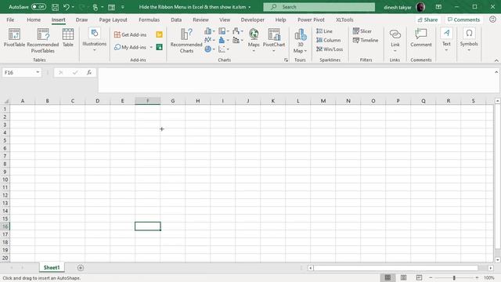Expand the My Add-ins dropdown arrow
Viewport: 501px width, 282px height.
(151, 47)
